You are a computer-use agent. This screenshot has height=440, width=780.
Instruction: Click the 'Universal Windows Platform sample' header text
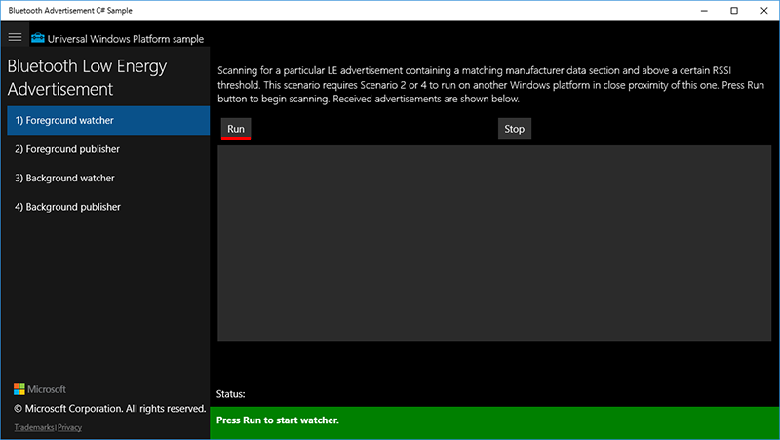(126, 39)
